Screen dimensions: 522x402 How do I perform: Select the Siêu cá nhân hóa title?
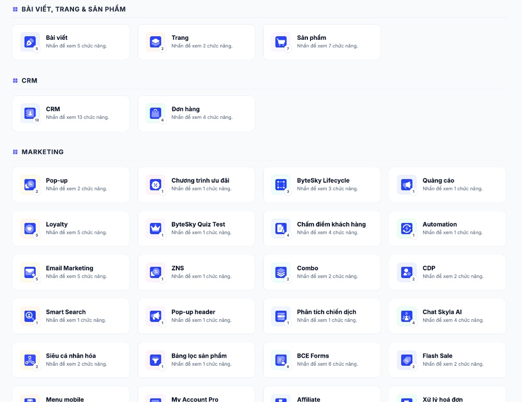point(70,356)
